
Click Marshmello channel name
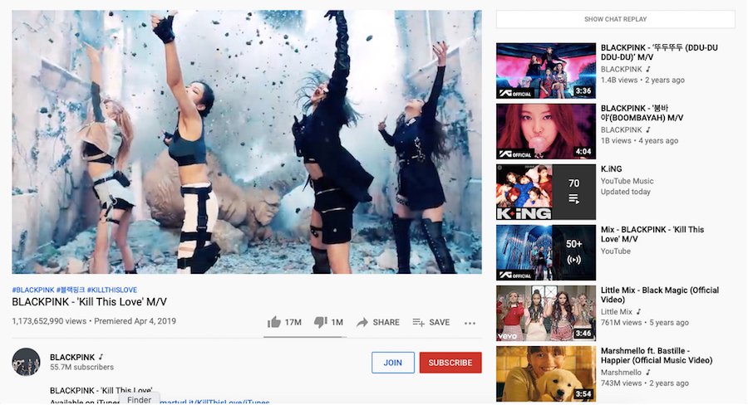click(621, 372)
